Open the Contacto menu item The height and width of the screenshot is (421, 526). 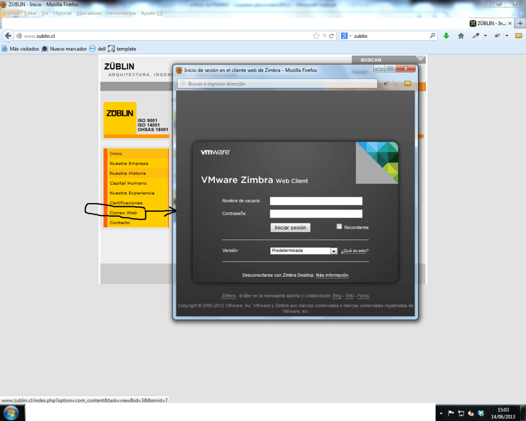(120, 222)
